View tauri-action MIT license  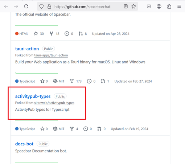[x=59, y=81]
